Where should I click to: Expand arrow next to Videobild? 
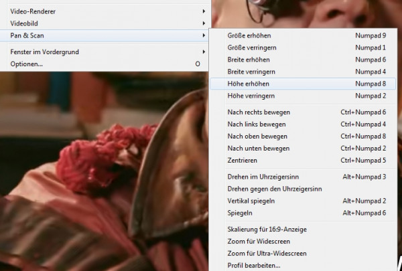tap(204, 23)
